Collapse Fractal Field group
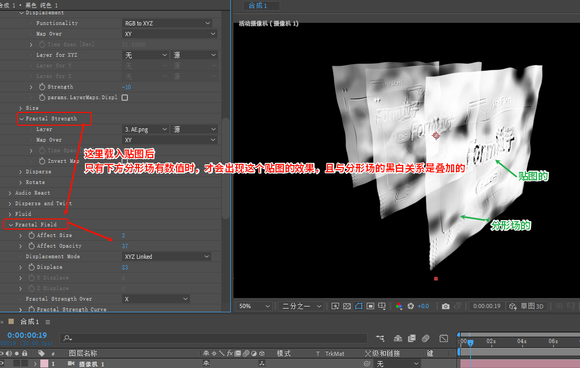Screen dimensions: 580x368 (11, 225)
